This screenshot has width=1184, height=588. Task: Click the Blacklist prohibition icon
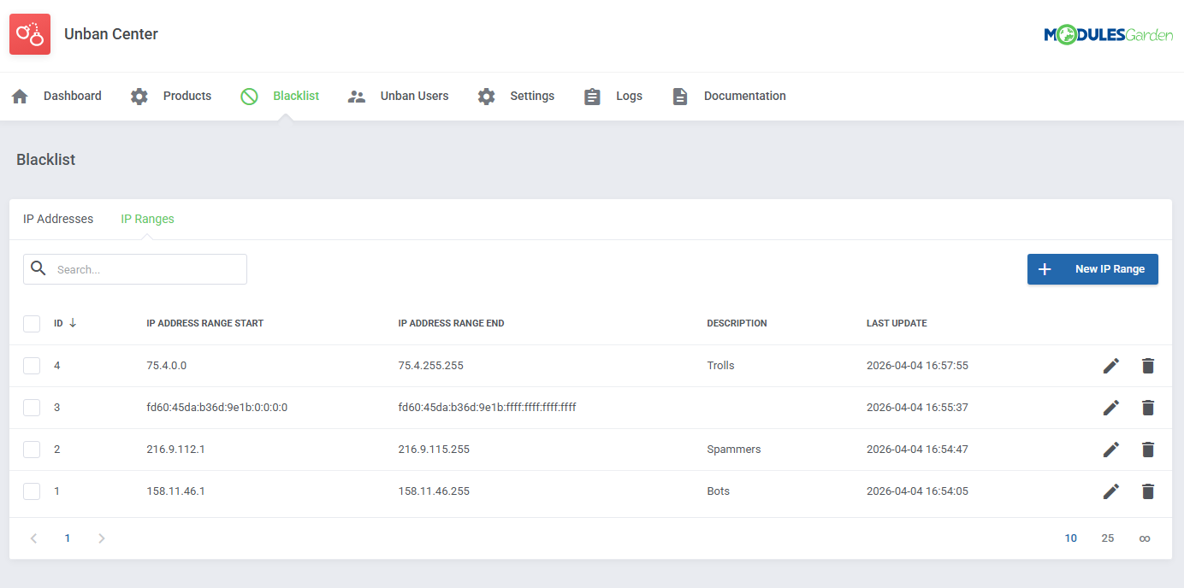tap(248, 96)
